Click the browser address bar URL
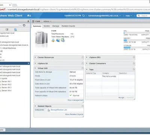This screenshot has width=150, height=135. 75,10
